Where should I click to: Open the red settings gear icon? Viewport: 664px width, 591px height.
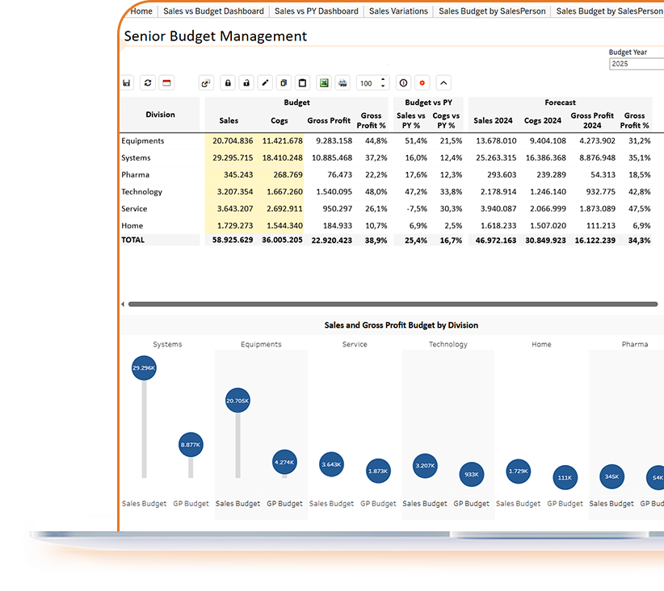pos(422,82)
